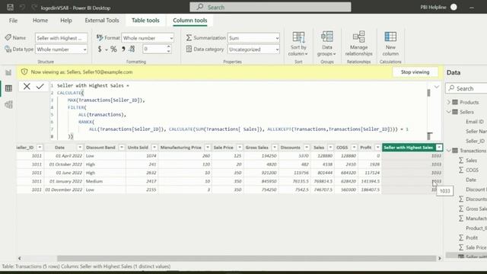Collapse the Sellers table

pyautogui.click(x=448, y=112)
